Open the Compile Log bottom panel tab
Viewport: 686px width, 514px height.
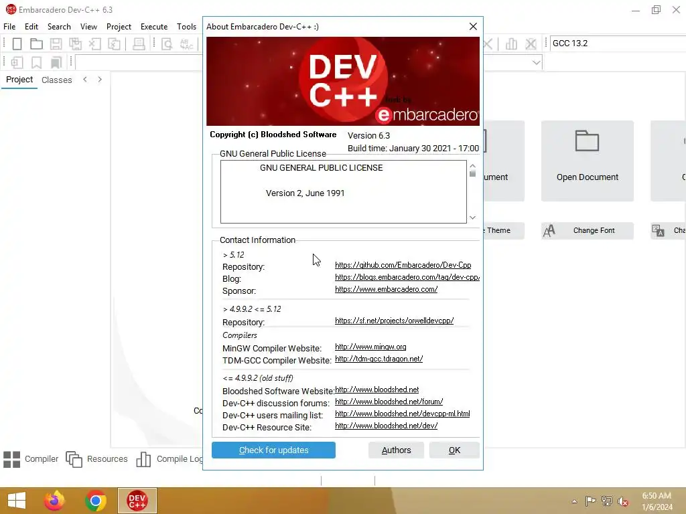(169, 459)
